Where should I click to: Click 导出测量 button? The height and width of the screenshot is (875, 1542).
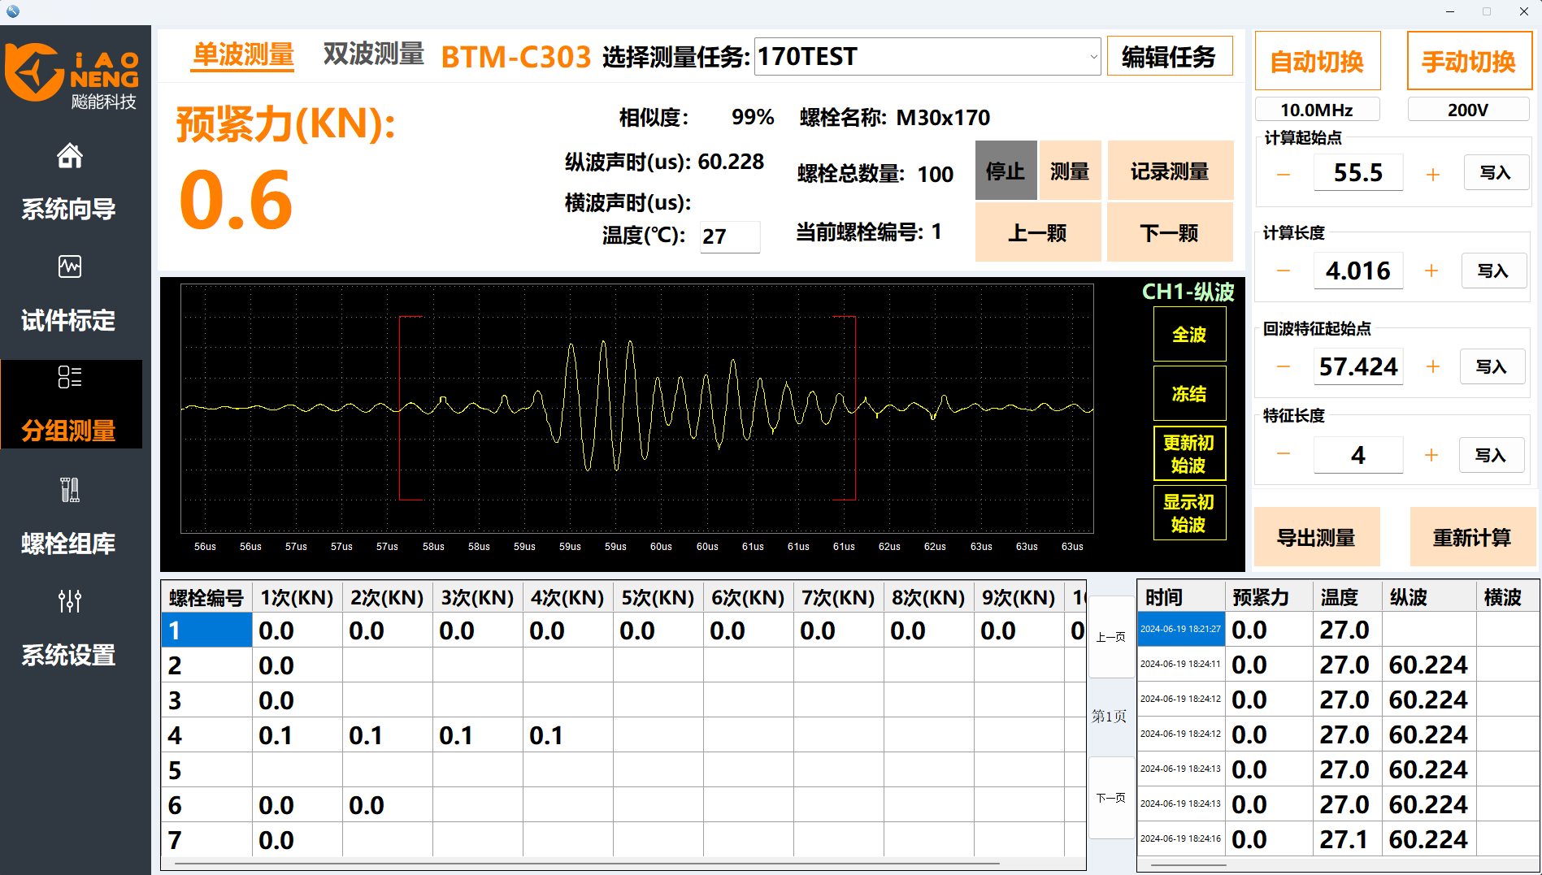pos(1317,537)
